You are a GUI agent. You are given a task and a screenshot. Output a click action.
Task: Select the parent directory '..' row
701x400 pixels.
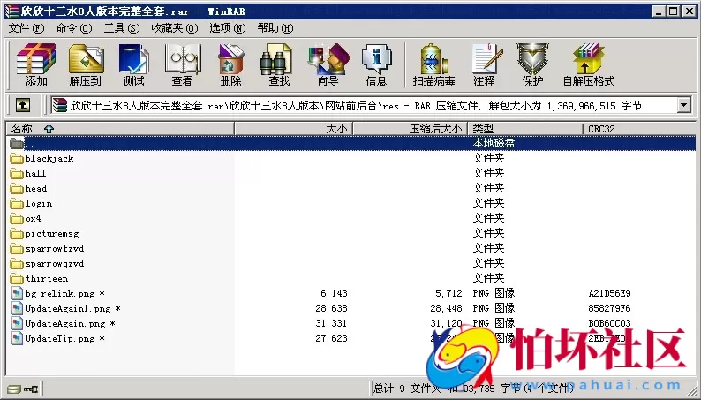point(351,143)
